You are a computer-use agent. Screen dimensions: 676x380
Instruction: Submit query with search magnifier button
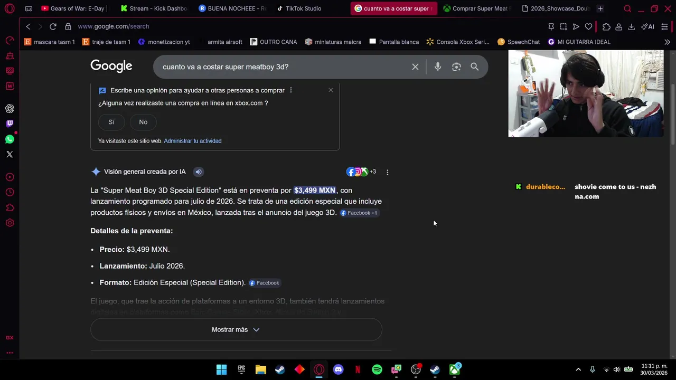pos(475,67)
